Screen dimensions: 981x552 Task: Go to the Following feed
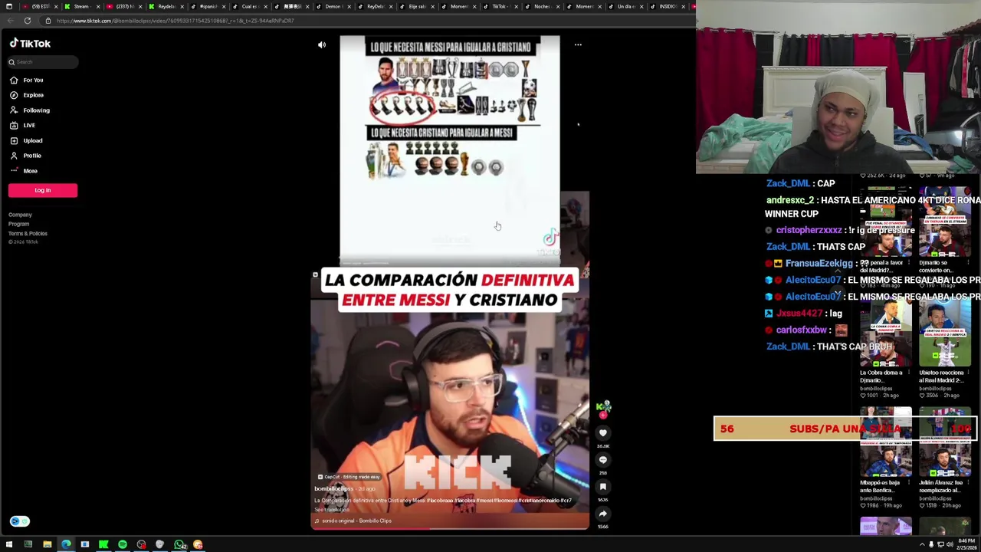(x=29, y=110)
